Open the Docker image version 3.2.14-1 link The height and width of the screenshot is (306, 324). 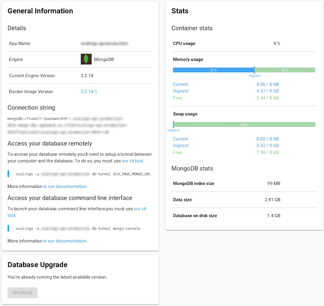(89, 91)
